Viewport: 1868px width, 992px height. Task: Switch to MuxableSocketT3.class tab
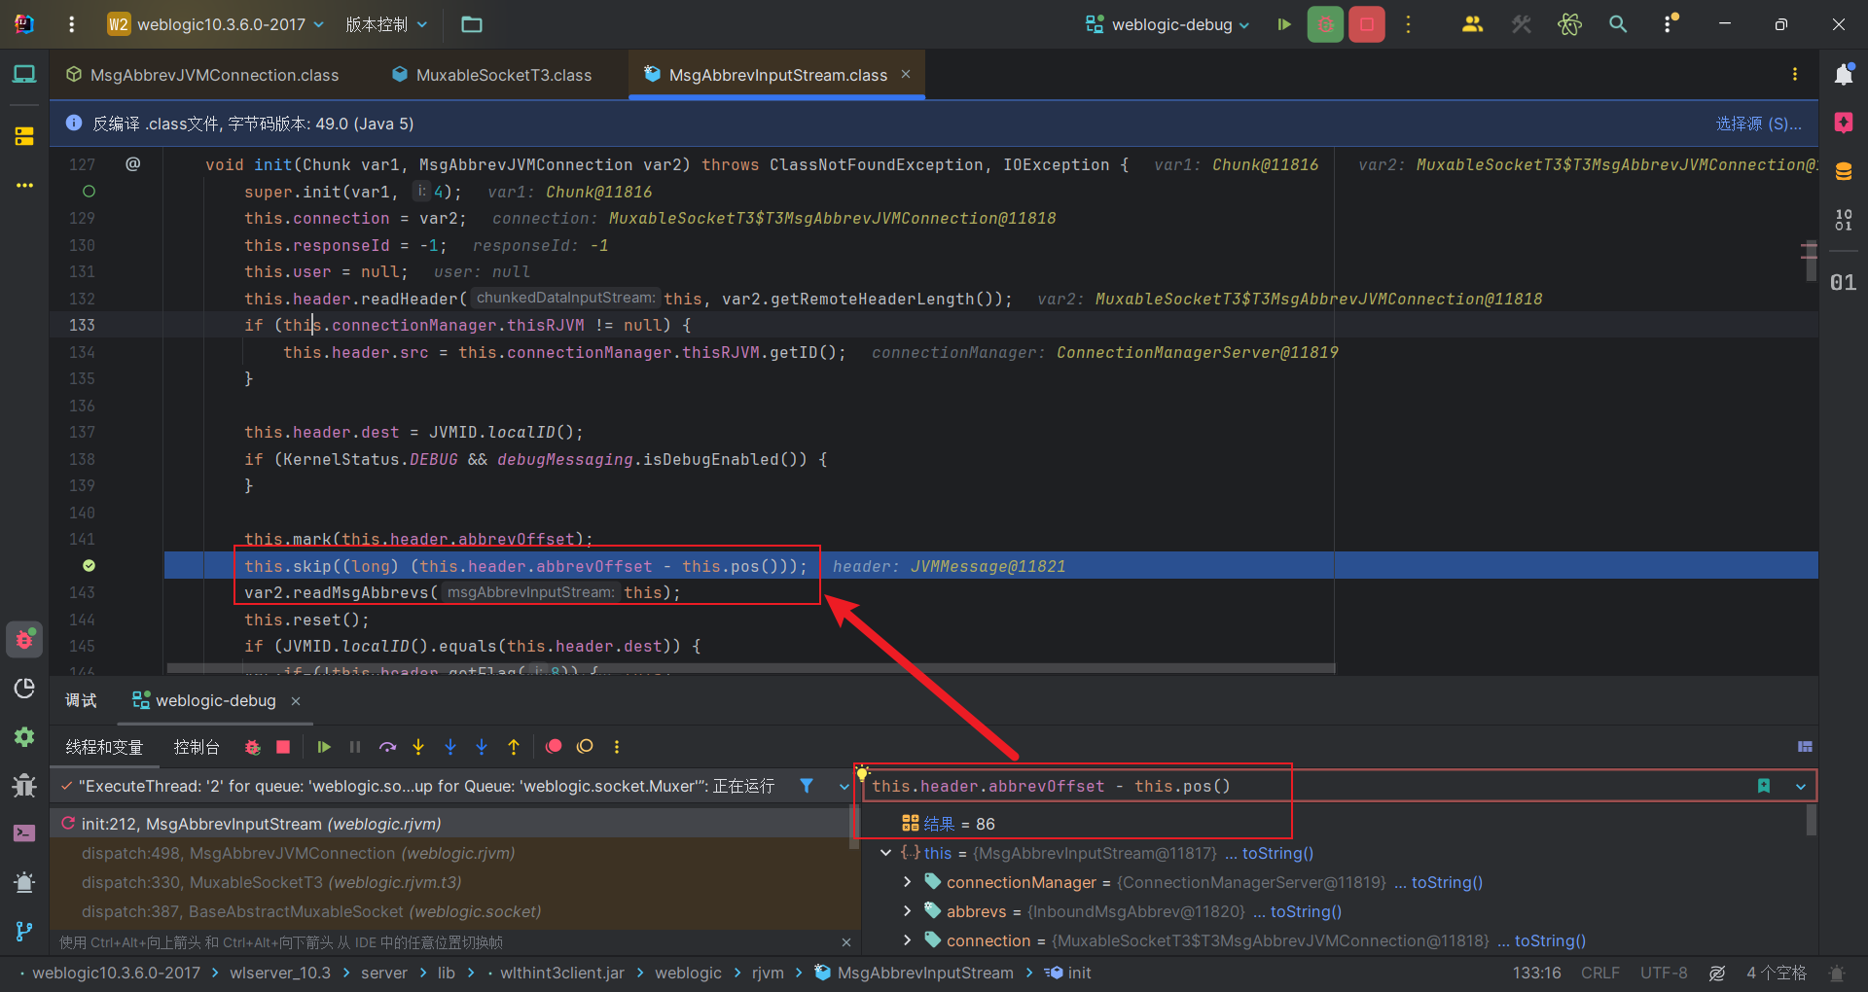point(491,75)
